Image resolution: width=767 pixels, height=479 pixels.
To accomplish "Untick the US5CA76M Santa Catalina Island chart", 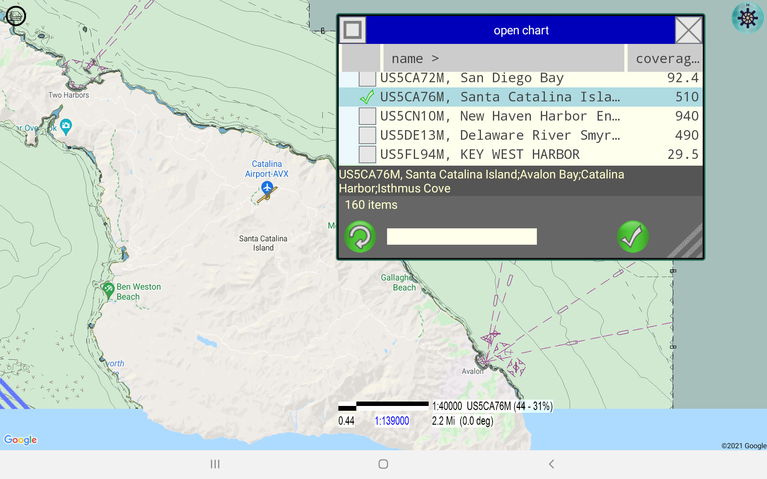I will pyautogui.click(x=367, y=97).
